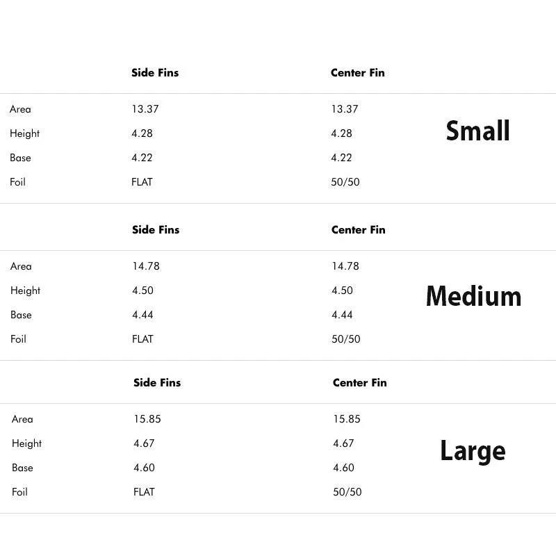
Task: Select the 14.78 Center Fin area value
Action: click(345, 266)
